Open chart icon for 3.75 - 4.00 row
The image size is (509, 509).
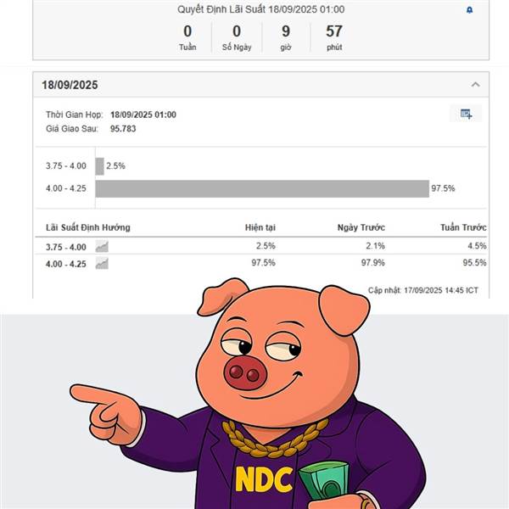pyautogui.click(x=102, y=247)
